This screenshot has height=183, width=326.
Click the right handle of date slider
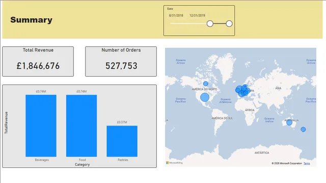click(x=229, y=24)
